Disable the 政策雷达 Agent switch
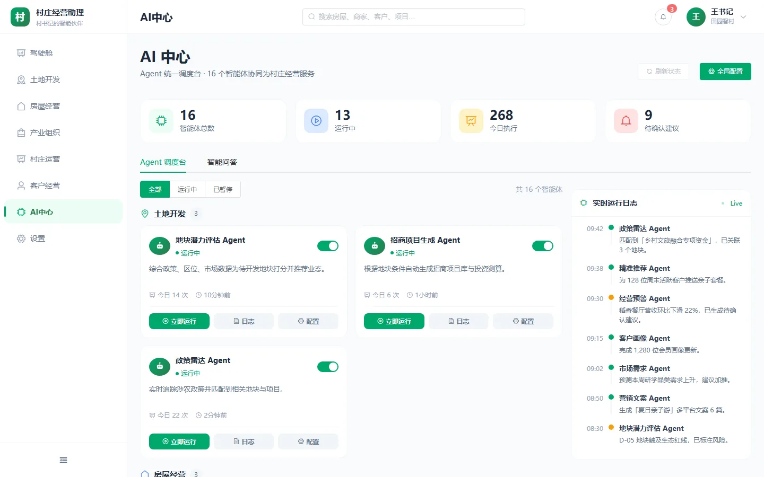Image resolution: width=764 pixels, height=477 pixels. pyautogui.click(x=328, y=367)
